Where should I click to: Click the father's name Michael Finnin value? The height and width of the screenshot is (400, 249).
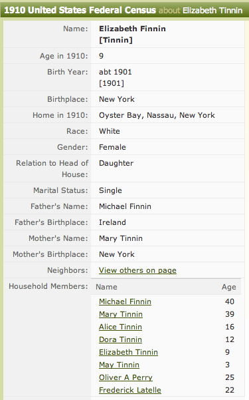(x=125, y=206)
